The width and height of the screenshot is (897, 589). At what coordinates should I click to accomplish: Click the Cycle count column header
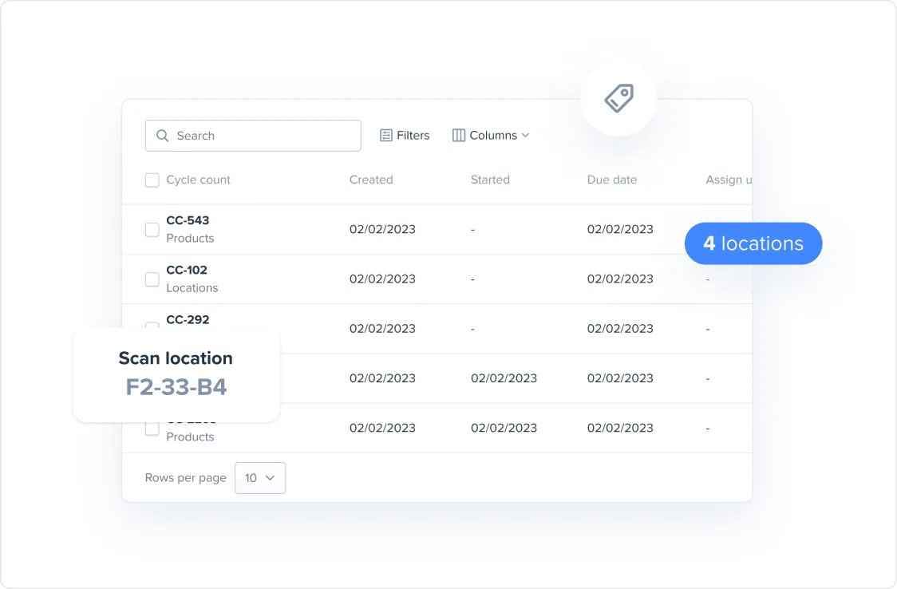[x=198, y=180]
